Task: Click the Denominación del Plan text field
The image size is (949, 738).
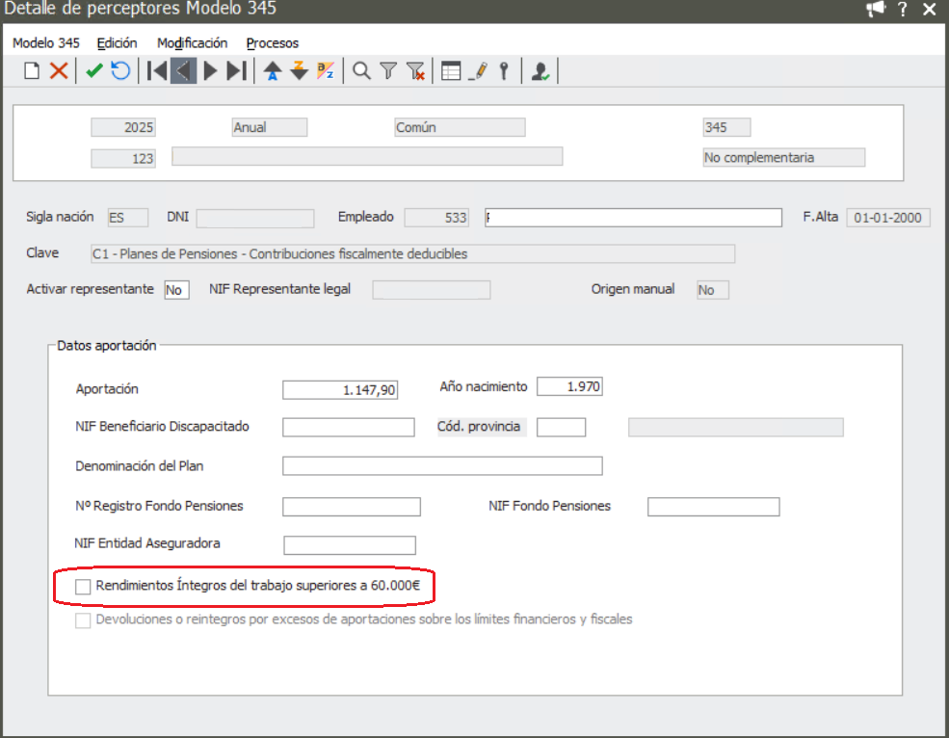Action: coord(441,466)
